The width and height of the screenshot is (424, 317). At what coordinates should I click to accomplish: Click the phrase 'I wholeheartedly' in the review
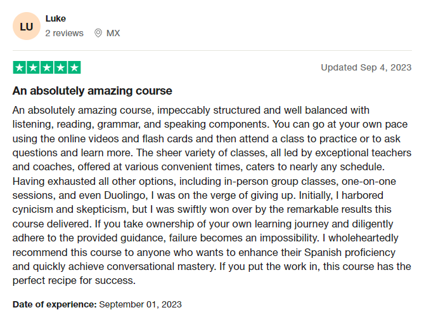pos(360,238)
